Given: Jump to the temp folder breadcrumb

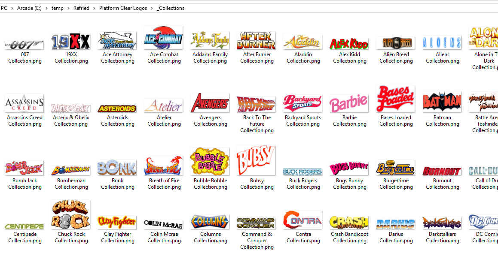Looking at the screenshot, I should (x=58, y=8).
